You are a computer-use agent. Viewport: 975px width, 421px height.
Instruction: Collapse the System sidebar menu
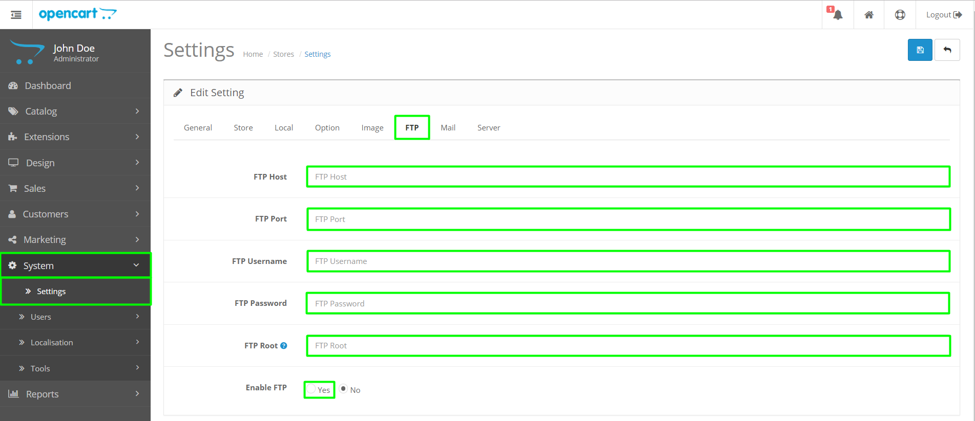point(75,265)
